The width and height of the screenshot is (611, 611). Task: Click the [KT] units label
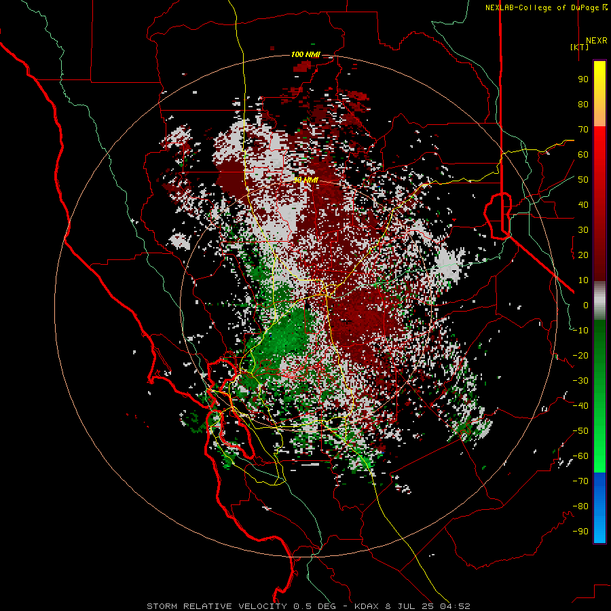[x=580, y=47]
